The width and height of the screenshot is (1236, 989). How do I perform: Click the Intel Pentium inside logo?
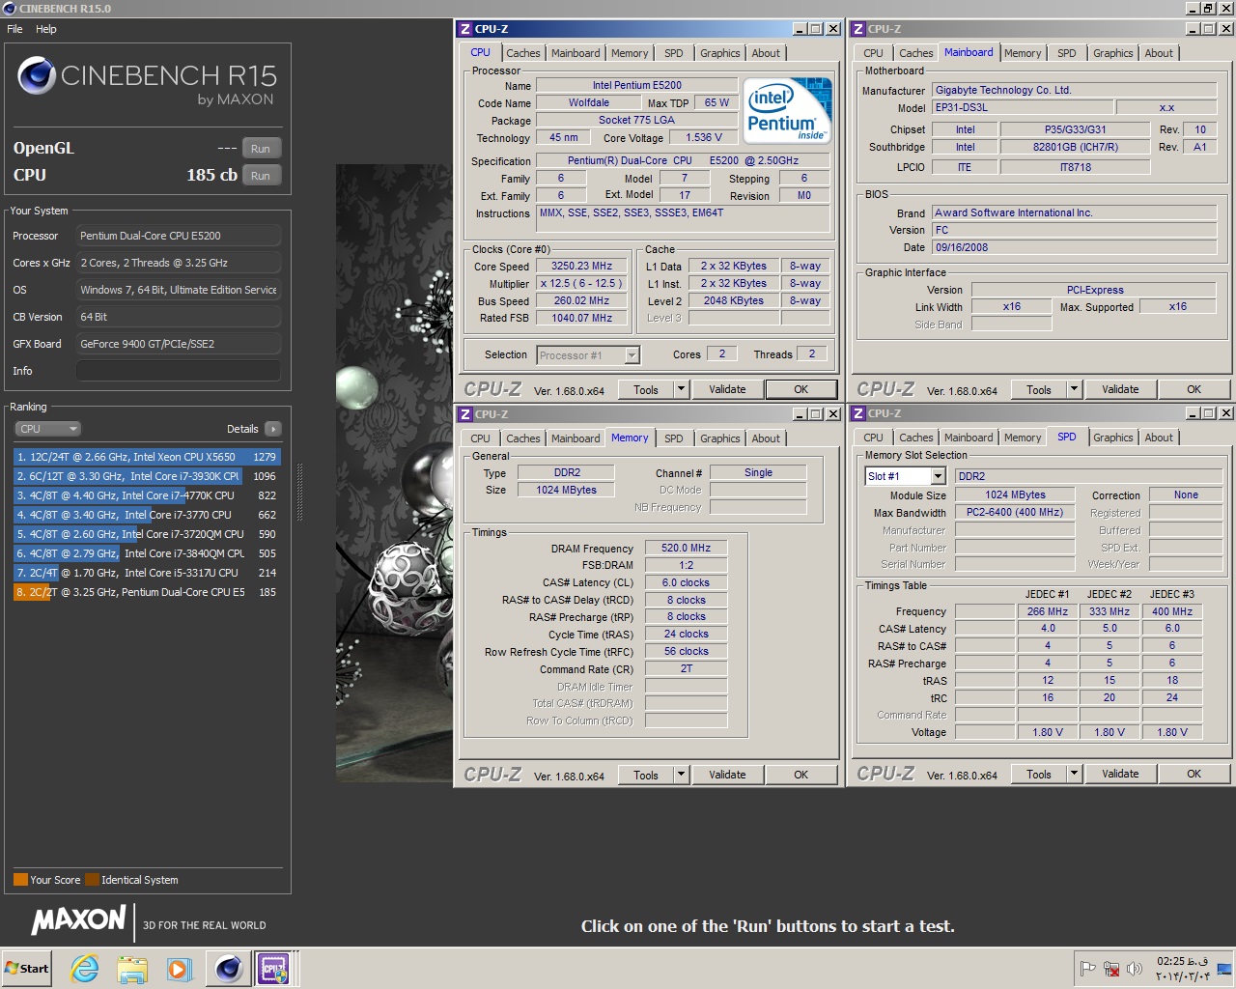tap(789, 111)
